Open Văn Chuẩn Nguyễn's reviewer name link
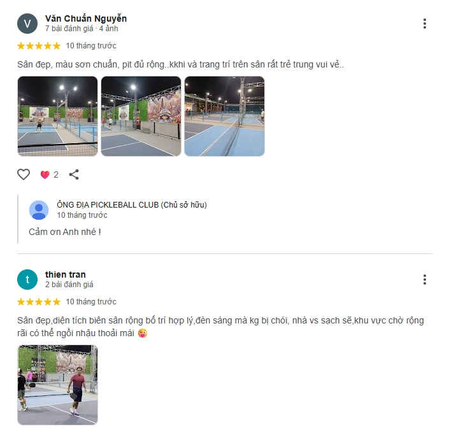Screen dimensions: 449x433 pos(86,18)
